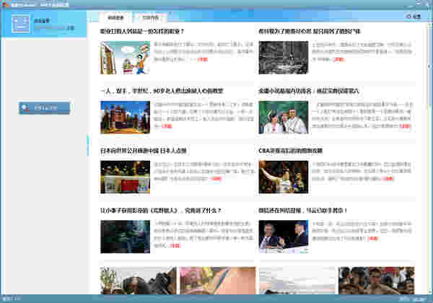Open the headline about the Revenant movie

(152, 211)
